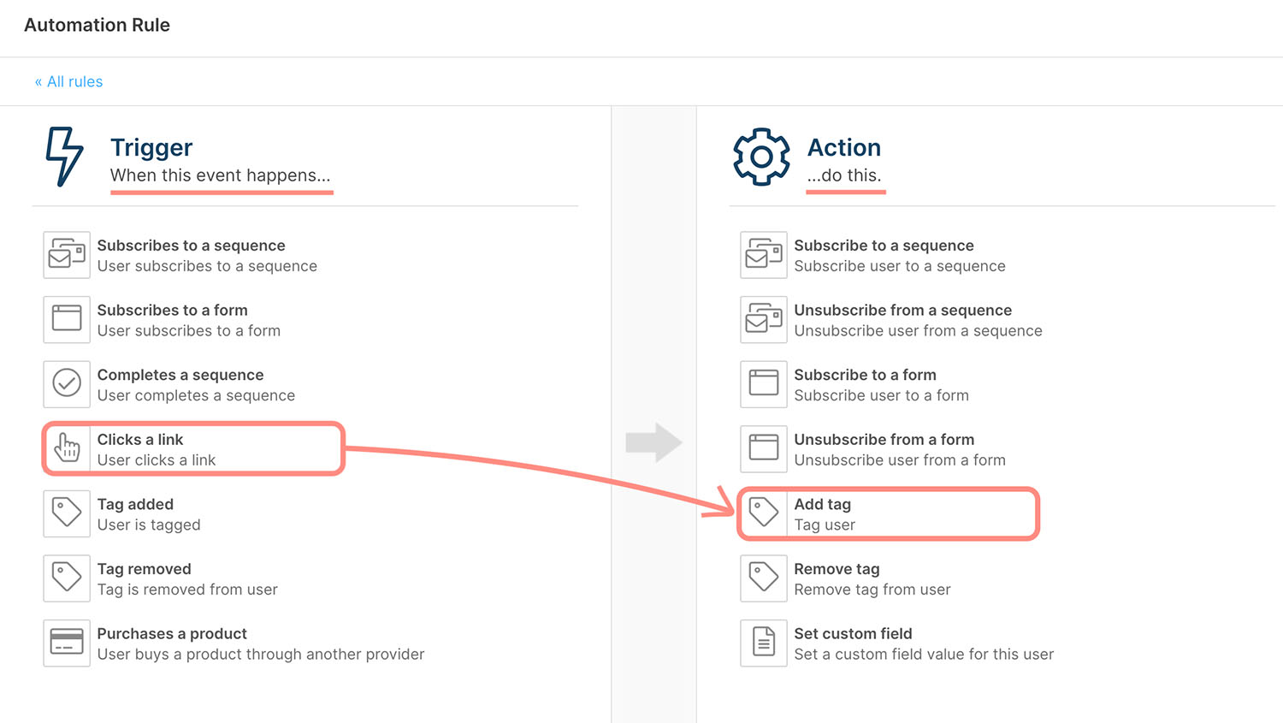Select 'Set custom field' action title
The width and height of the screenshot is (1283, 723).
(853, 633)
